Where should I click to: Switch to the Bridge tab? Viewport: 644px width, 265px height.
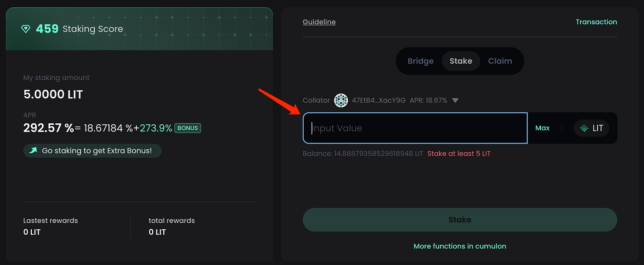[420, 61]
